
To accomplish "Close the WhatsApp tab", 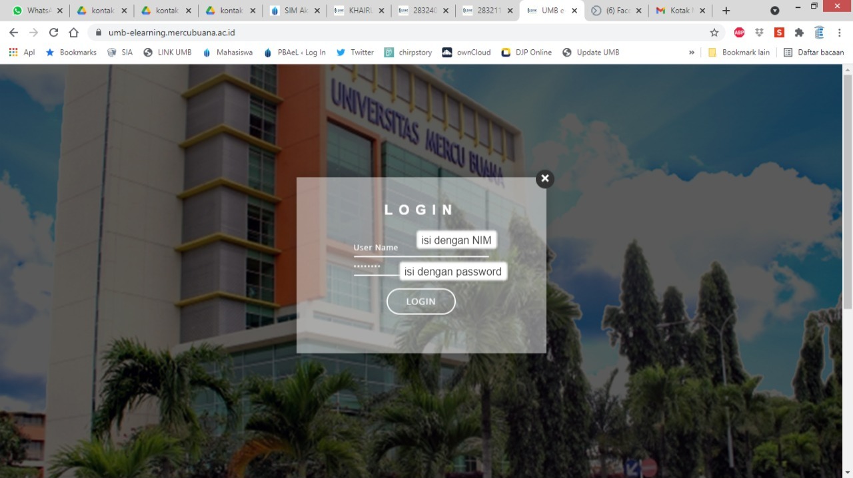I will 59,11.
